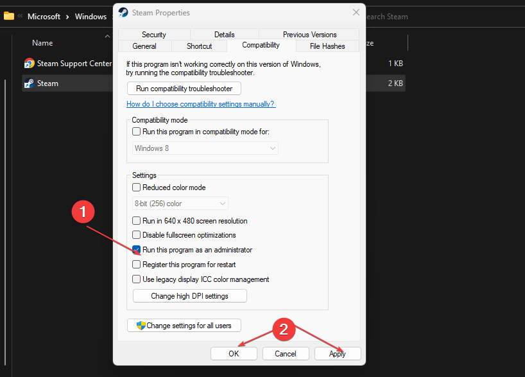Open the 8-bit (256) color dropdown
The image size is (525, 377).
pyautogui.click(x=180, y=204)
